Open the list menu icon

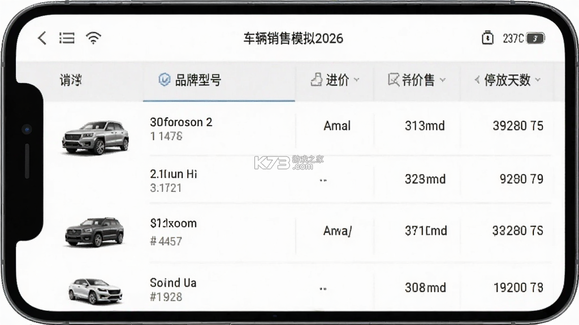coord(67,38)
